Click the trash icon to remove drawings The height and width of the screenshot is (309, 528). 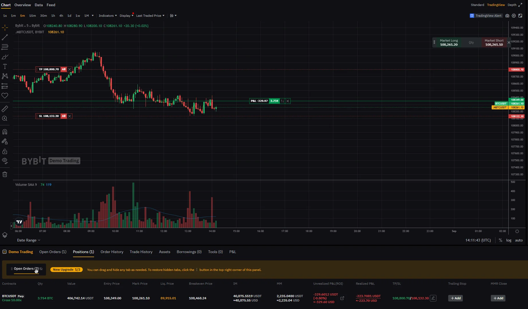click(5, 175)
